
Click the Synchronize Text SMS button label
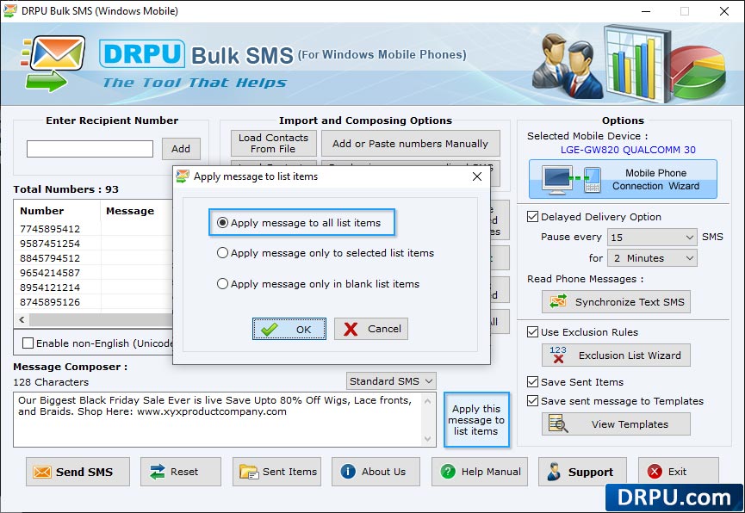[630, 302]
